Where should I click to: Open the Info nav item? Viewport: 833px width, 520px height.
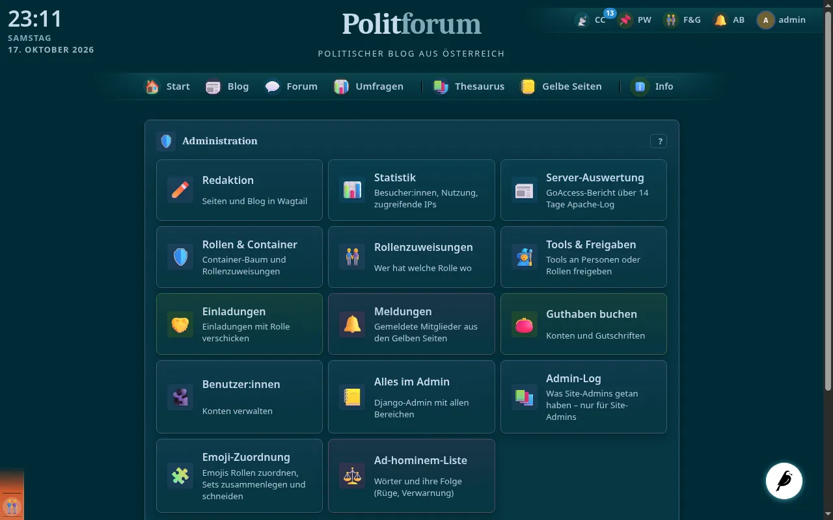coord(653,86)
